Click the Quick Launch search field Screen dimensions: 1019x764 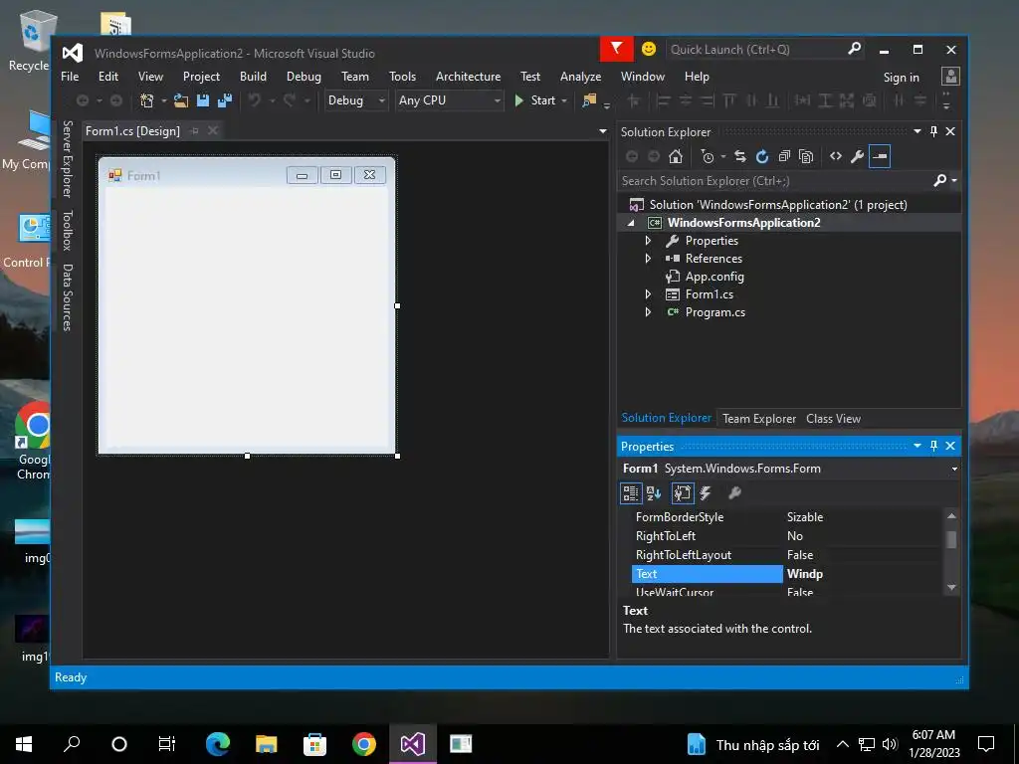[755, 50]
